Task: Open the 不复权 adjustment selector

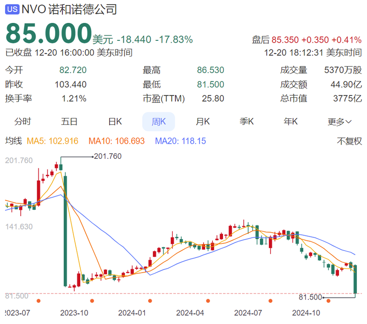Action: [x=350, y=141]
